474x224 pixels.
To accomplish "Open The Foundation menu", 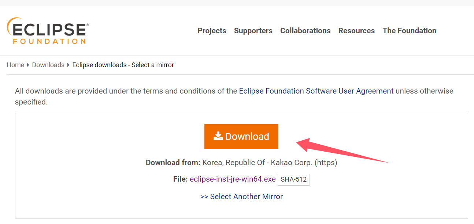I will 409,31.
